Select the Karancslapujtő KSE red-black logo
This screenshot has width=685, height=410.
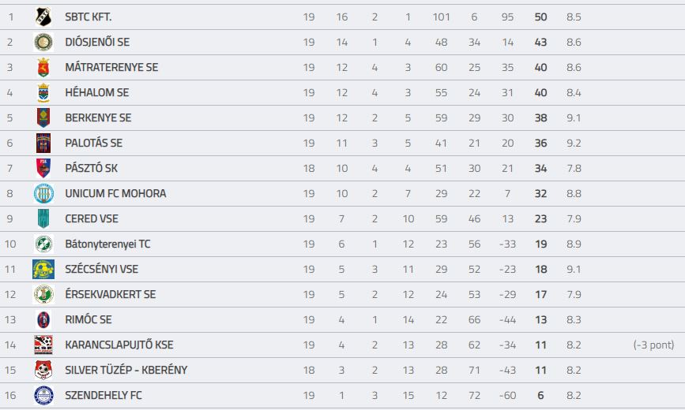tap(43, 345)
